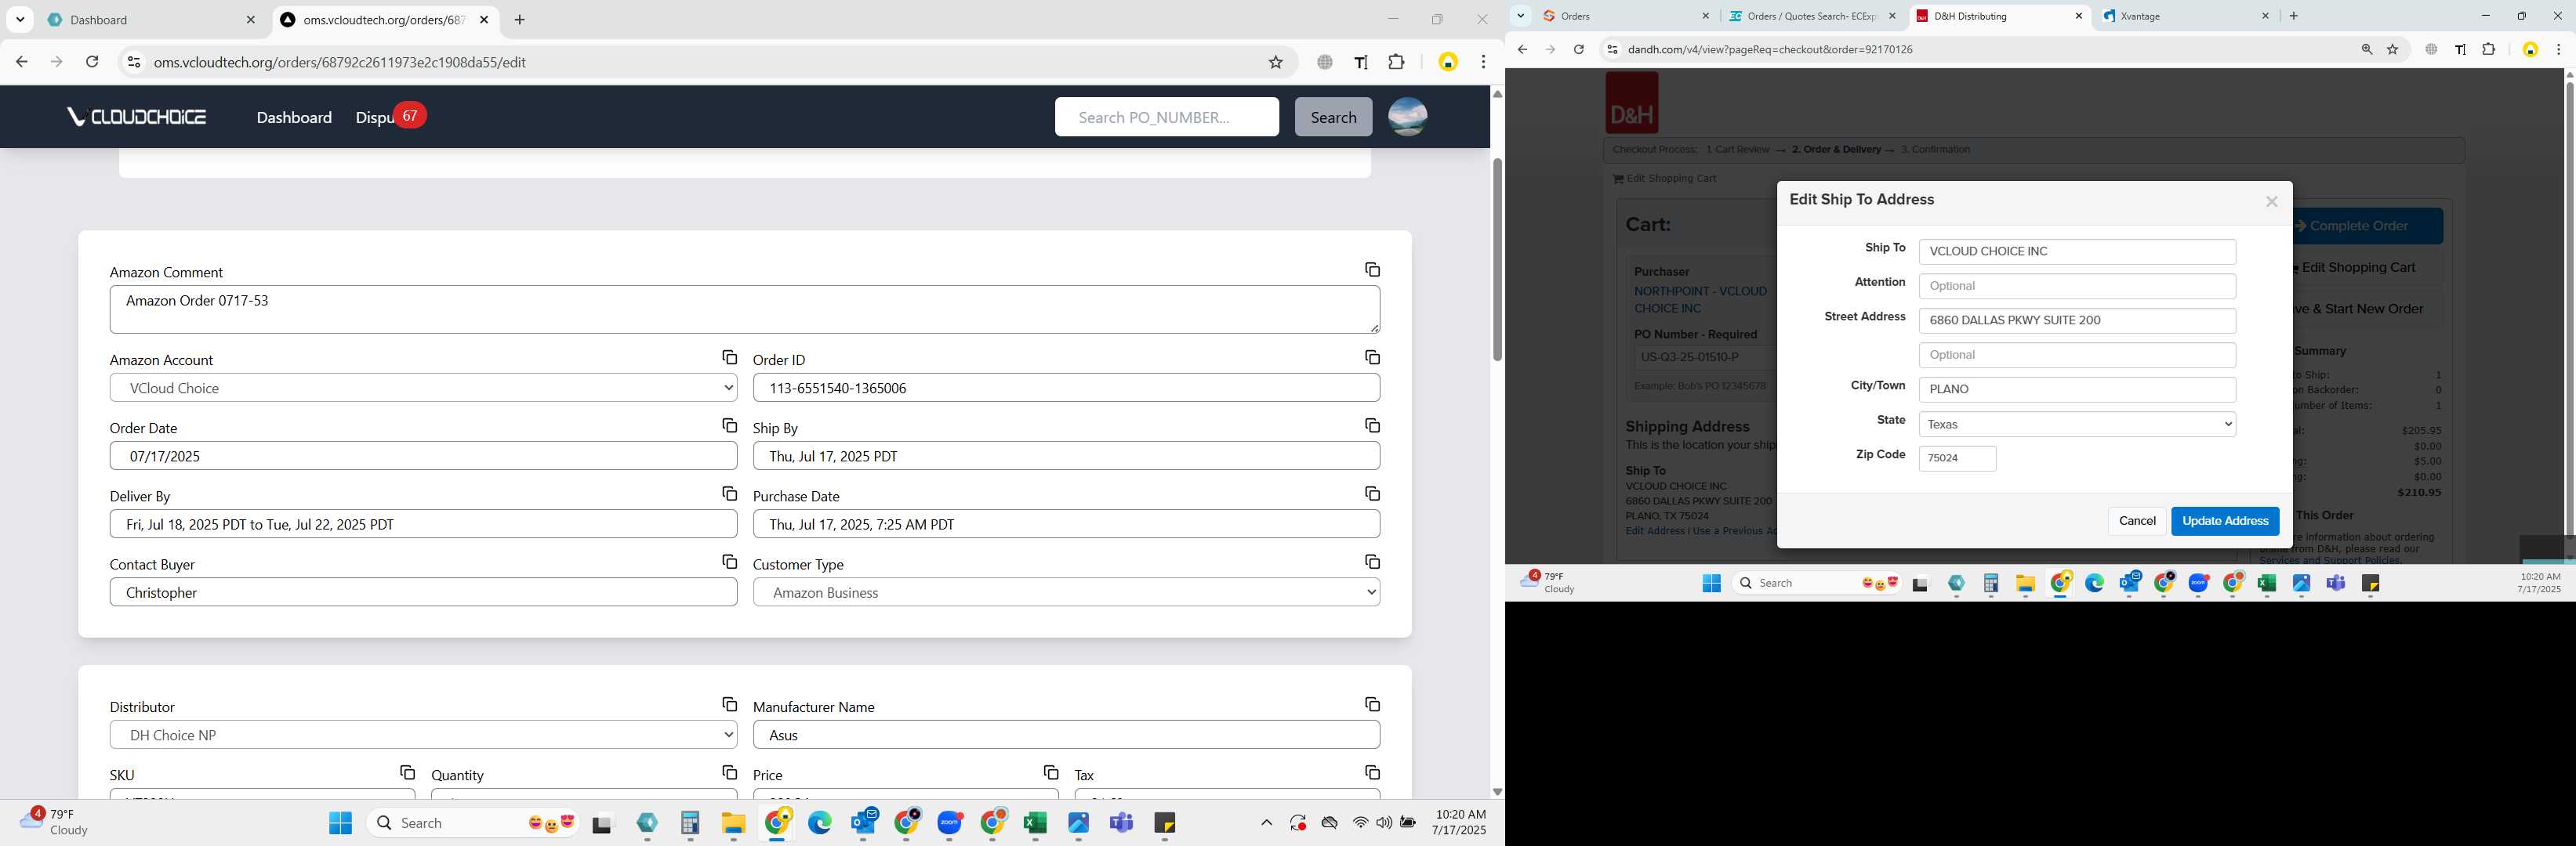Open tab search chevron in OMS browser
This screenshot has width=2576, height=846.
pyautogui.click(x=20, y=20)
